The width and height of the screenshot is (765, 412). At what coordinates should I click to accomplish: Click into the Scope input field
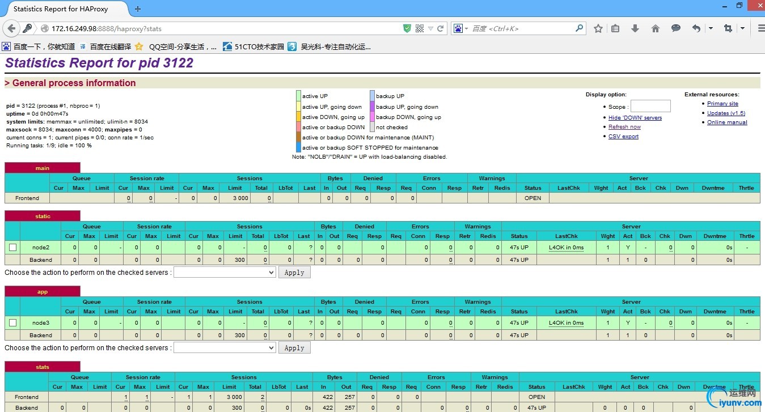(650, 106)
